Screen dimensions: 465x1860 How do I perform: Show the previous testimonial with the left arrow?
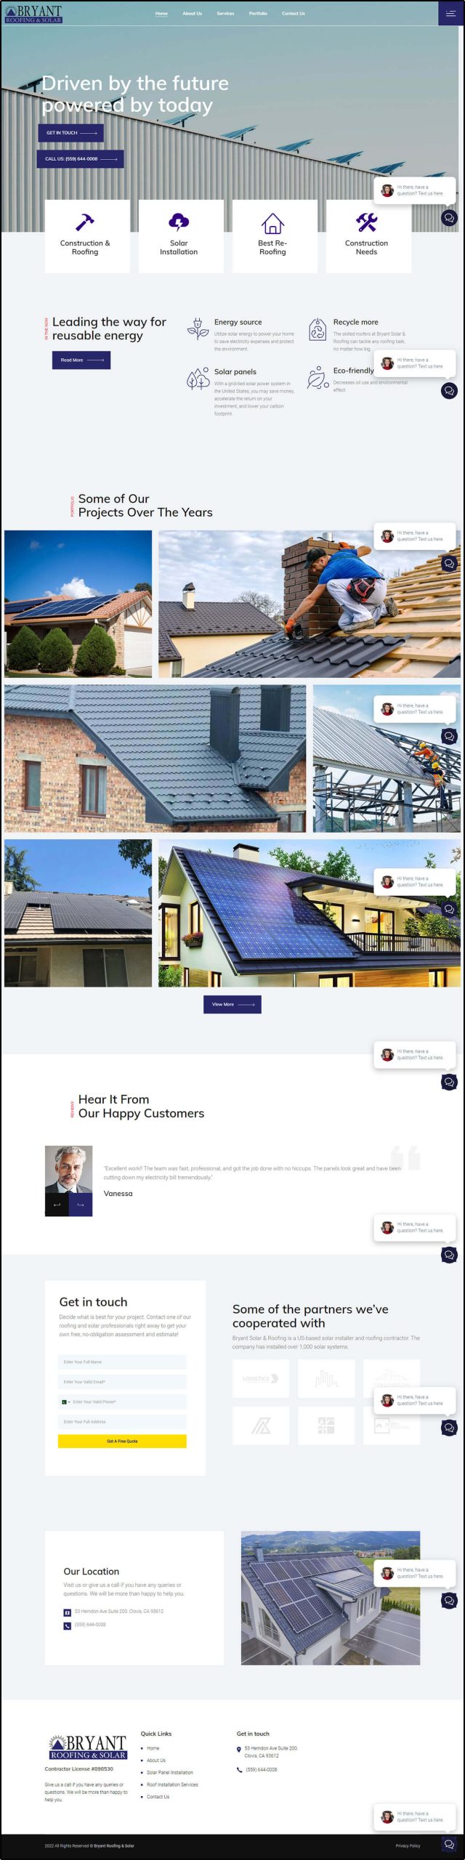57,1205
